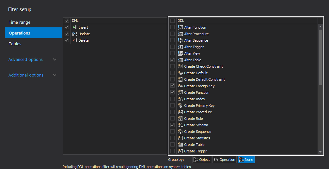
Task: Toggle the DDL select-all header checkbox
Action: point(172,21)
